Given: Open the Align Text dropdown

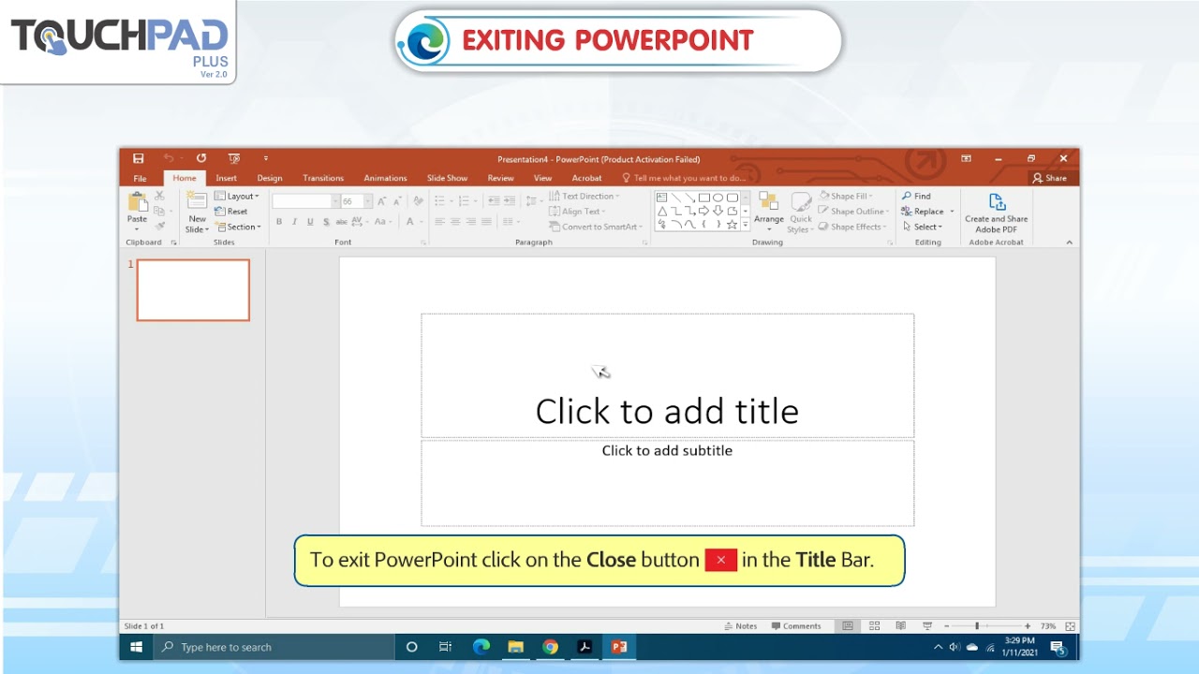Looking at the screenshot, I should pyautogui.click(x=577, y=212).
